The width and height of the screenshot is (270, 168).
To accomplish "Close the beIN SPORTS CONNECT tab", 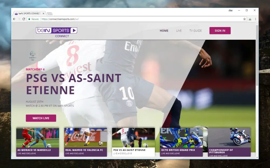I will pyautogui.click(x=43, y=14).
